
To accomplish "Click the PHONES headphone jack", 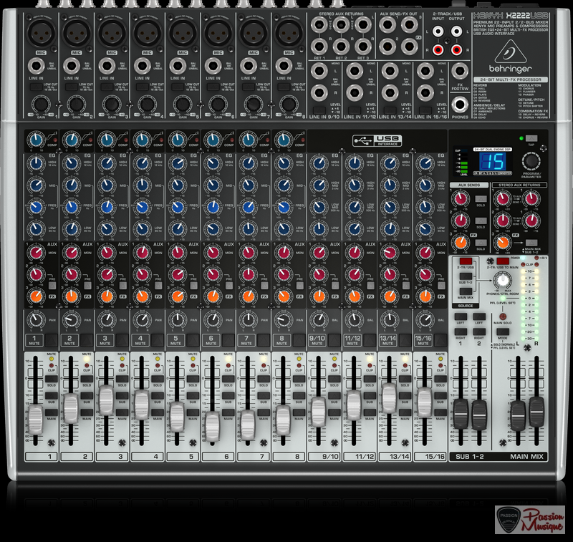I will point(459,105).
